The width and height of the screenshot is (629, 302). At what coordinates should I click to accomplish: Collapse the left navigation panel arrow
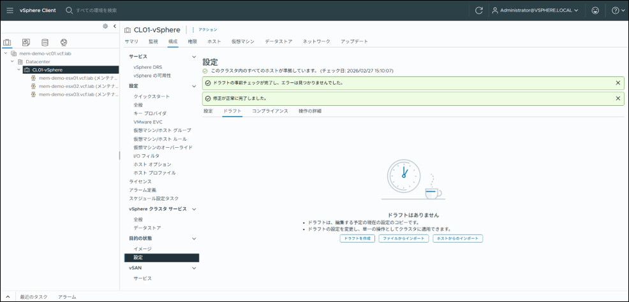pyautogui.click(x=114, y=26)
